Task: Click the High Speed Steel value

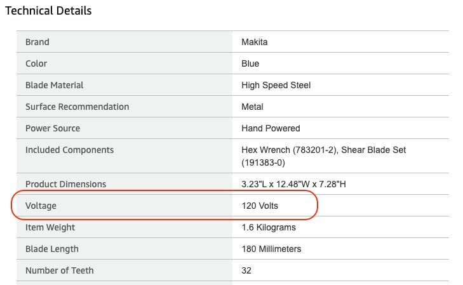Action: pos(276,85)
